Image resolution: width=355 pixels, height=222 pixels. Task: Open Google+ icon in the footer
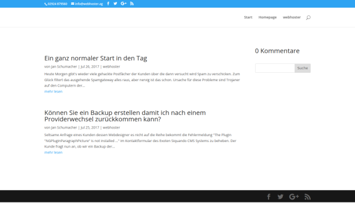[294, 197]
